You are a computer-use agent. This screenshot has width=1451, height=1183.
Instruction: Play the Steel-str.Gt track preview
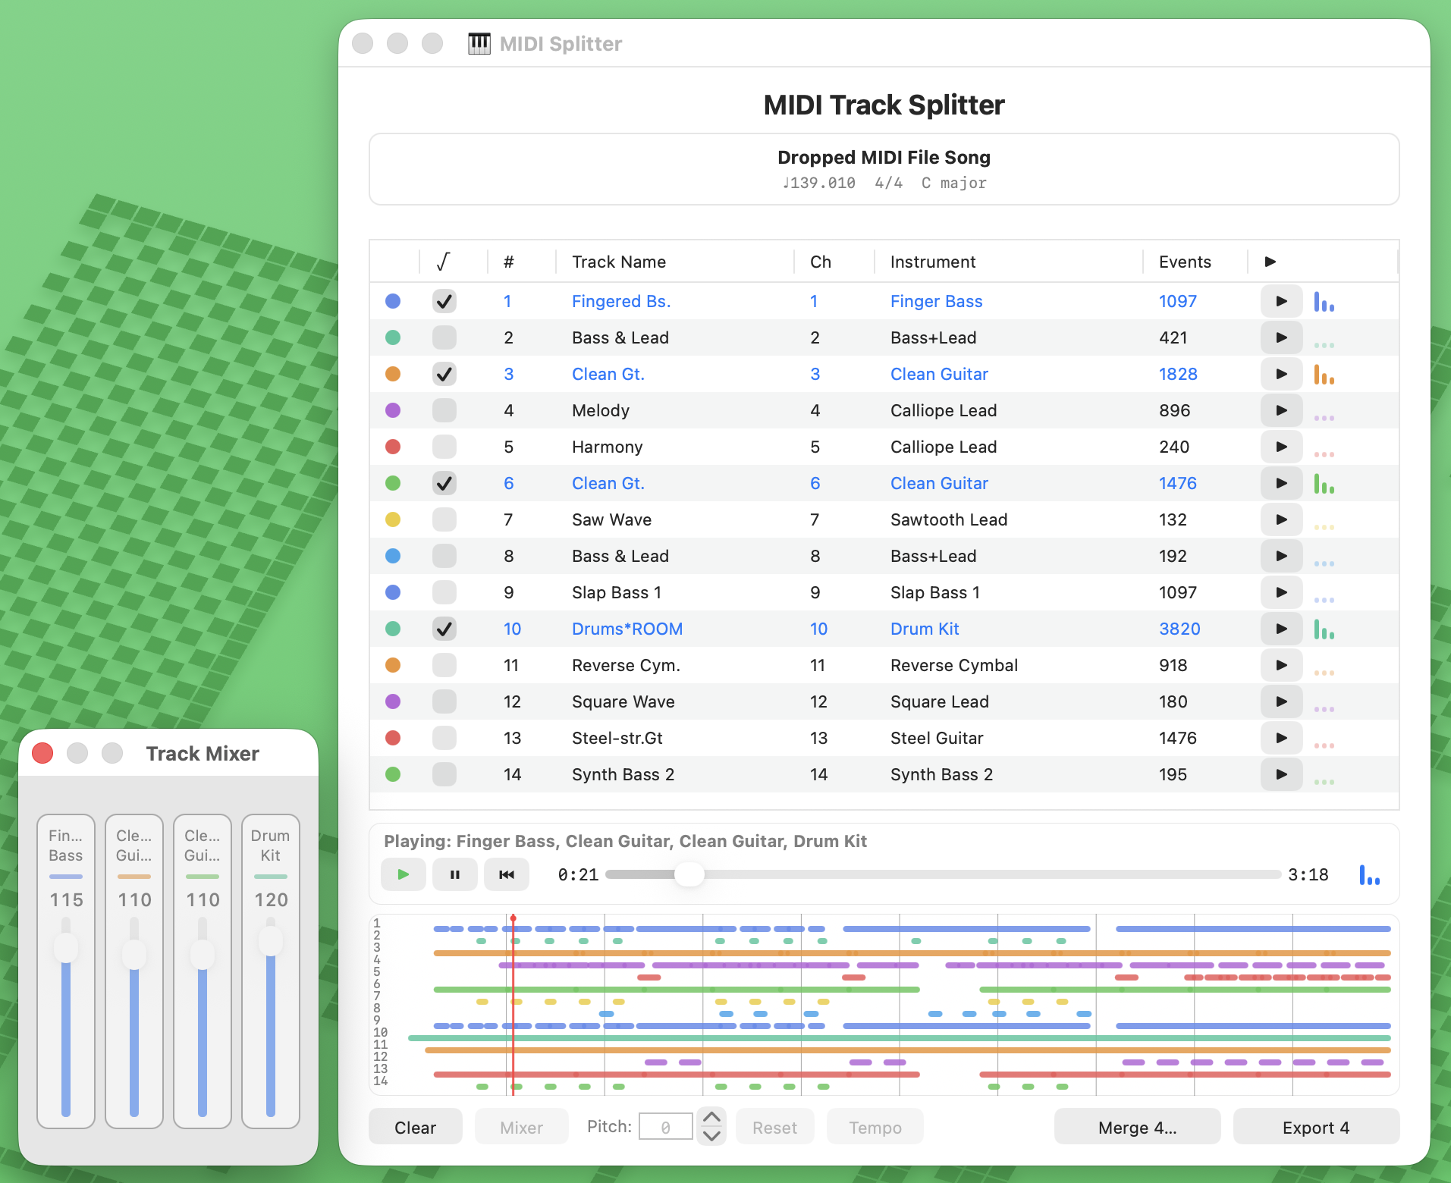pos(1281,738)
